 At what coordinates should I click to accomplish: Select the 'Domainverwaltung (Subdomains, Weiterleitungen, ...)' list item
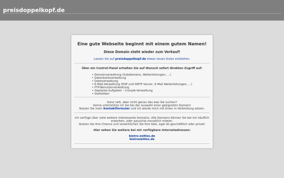(x=133, y=75)
